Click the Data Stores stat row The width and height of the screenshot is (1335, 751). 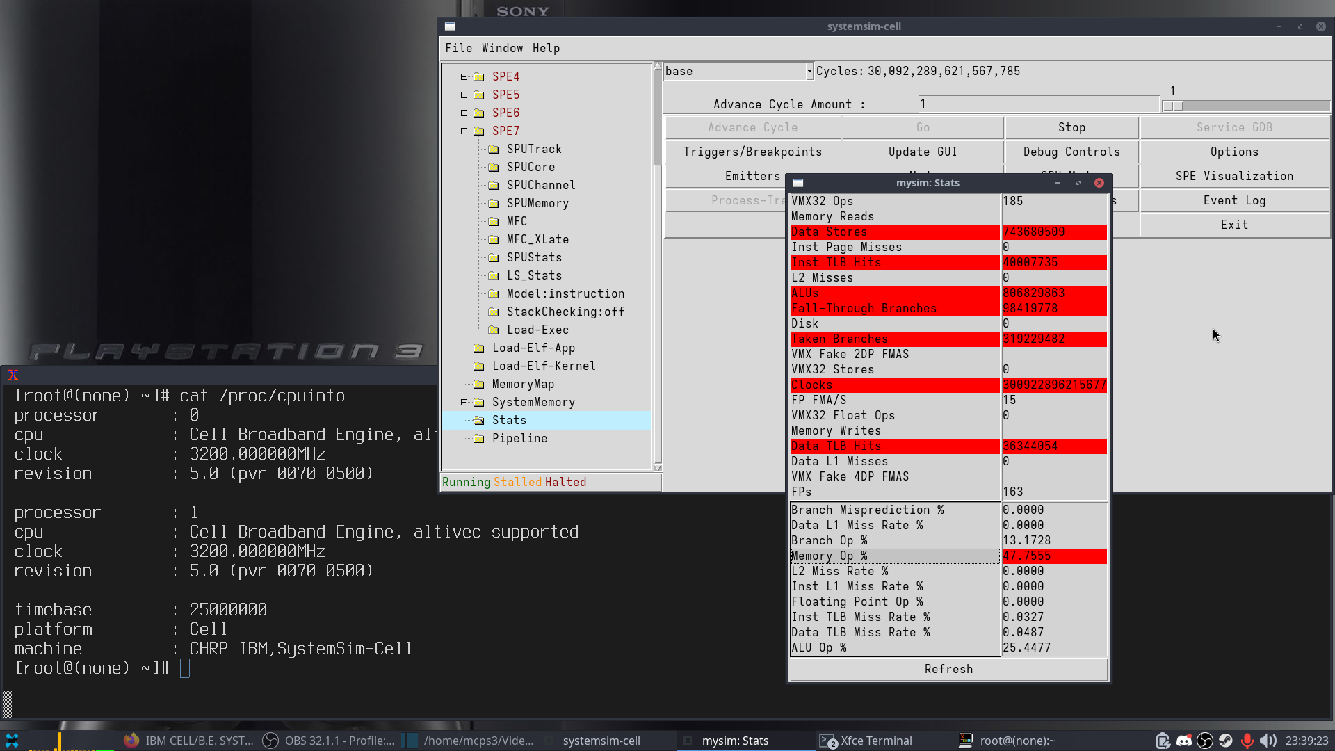point(948,232)
